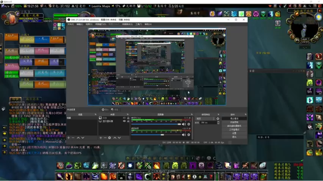This screenshot has width=323, height=181.
Task: Mute the 桌面音频 channel speaker icon
Action: pyautogui.click(x=184, y=135)
